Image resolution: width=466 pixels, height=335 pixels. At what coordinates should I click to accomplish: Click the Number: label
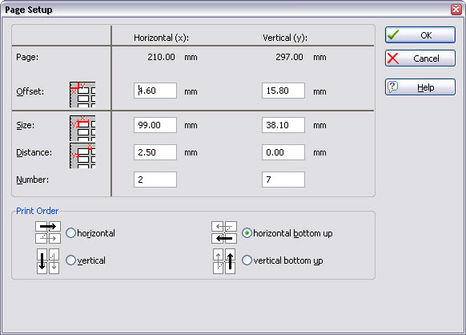(32, 180)
